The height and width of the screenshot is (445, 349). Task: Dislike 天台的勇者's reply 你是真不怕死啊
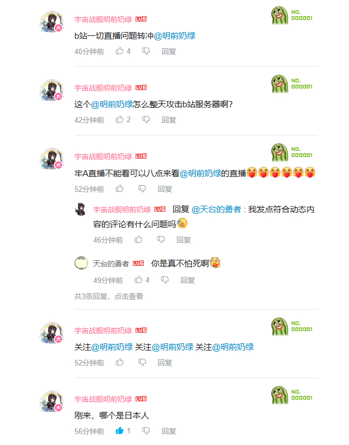pos(165,280)
